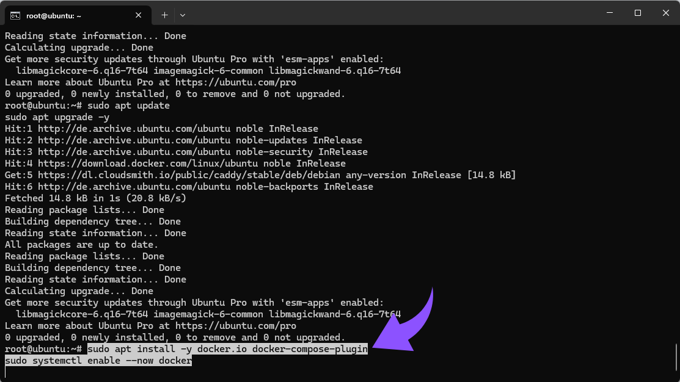Open a new terminal tab
This screenshot has height=382, width=680.
[164, 15]
